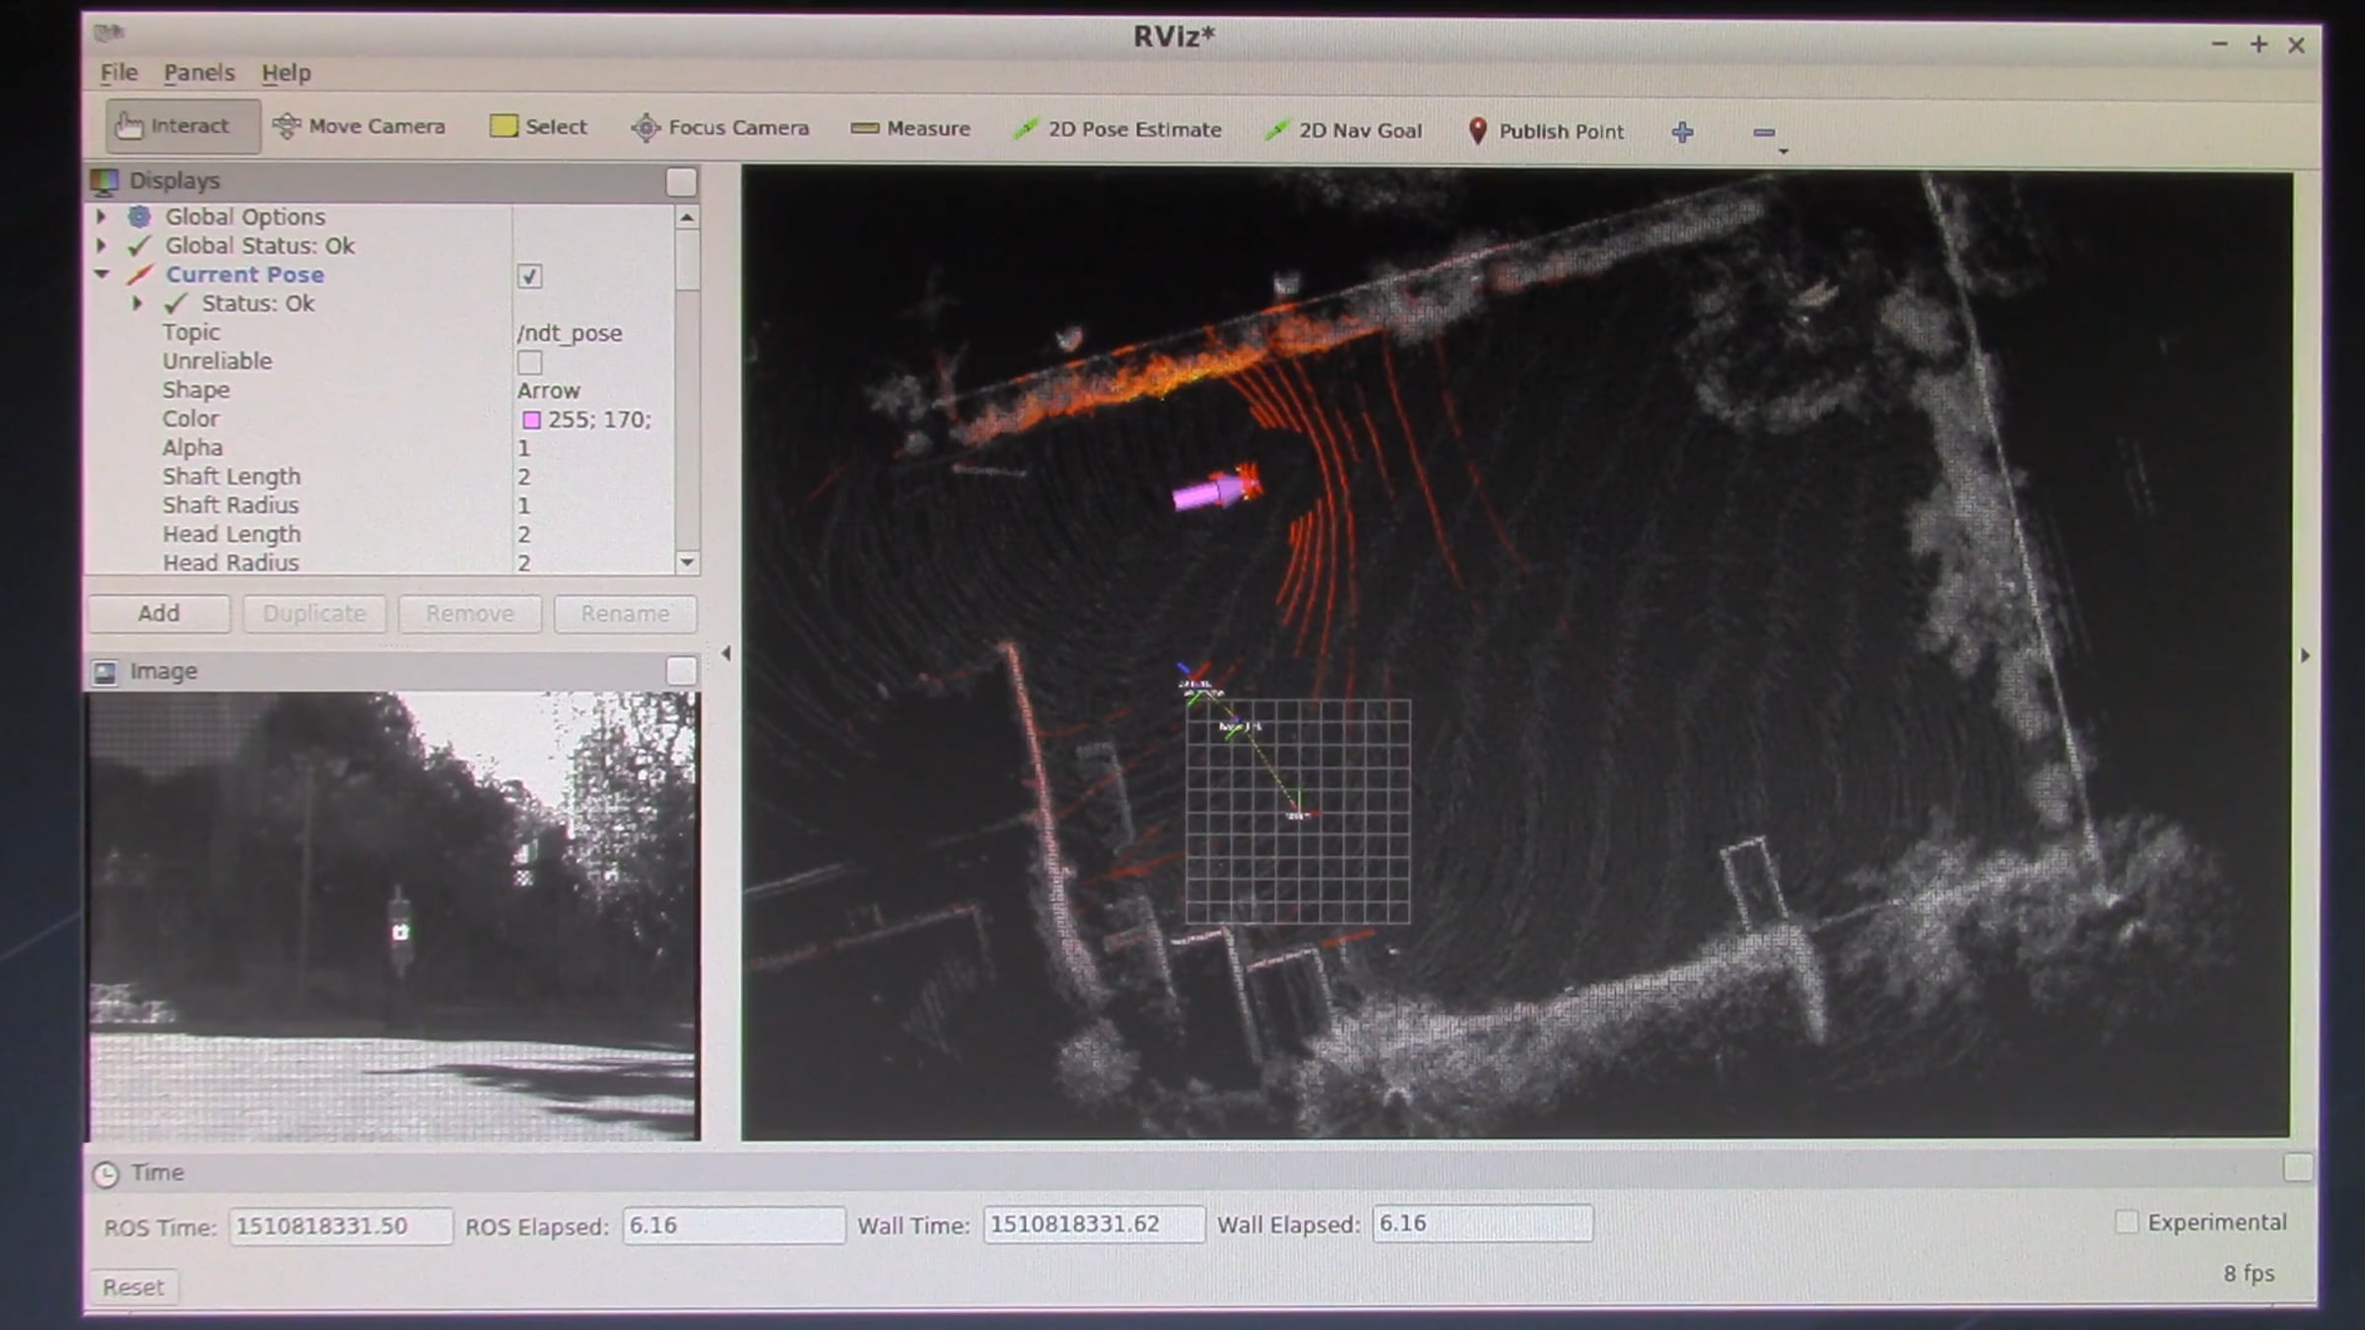2365x1330 pixels.
Task: Select the Publish Point tool
Action: click(x=1545, y=131)
